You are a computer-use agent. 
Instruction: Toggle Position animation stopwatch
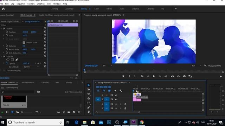pyautogui.click(x=7, y=32)
